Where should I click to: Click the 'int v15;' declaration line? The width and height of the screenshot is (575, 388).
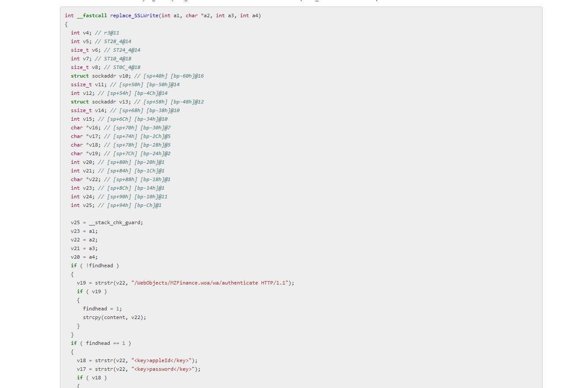click(119, 119)
